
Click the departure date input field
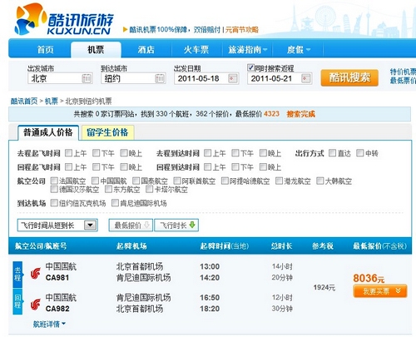(206, 78)
